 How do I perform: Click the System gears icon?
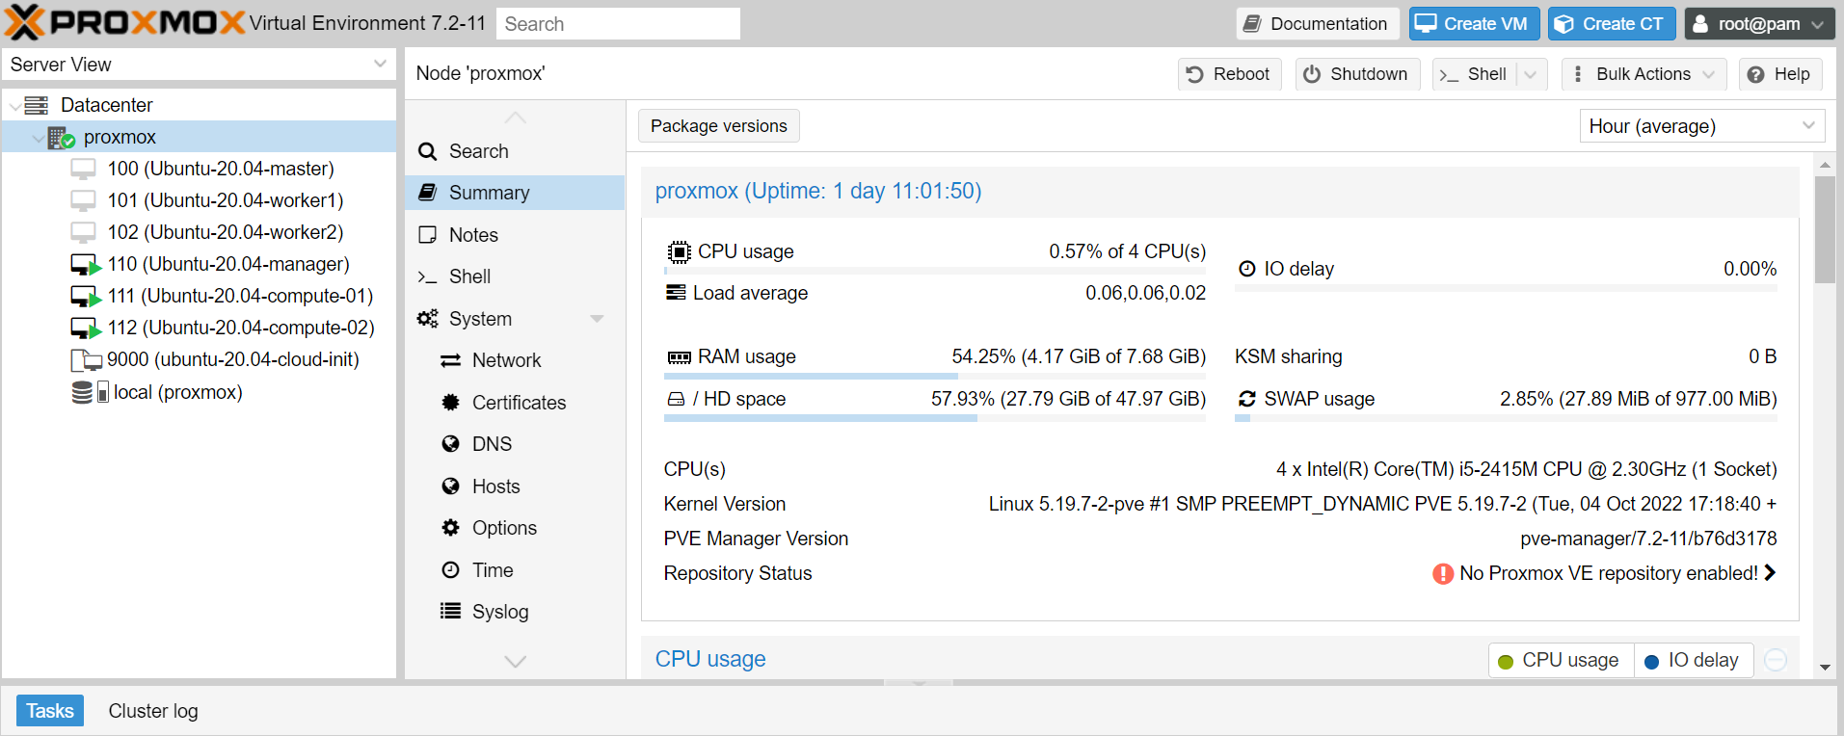coord(428,319)
